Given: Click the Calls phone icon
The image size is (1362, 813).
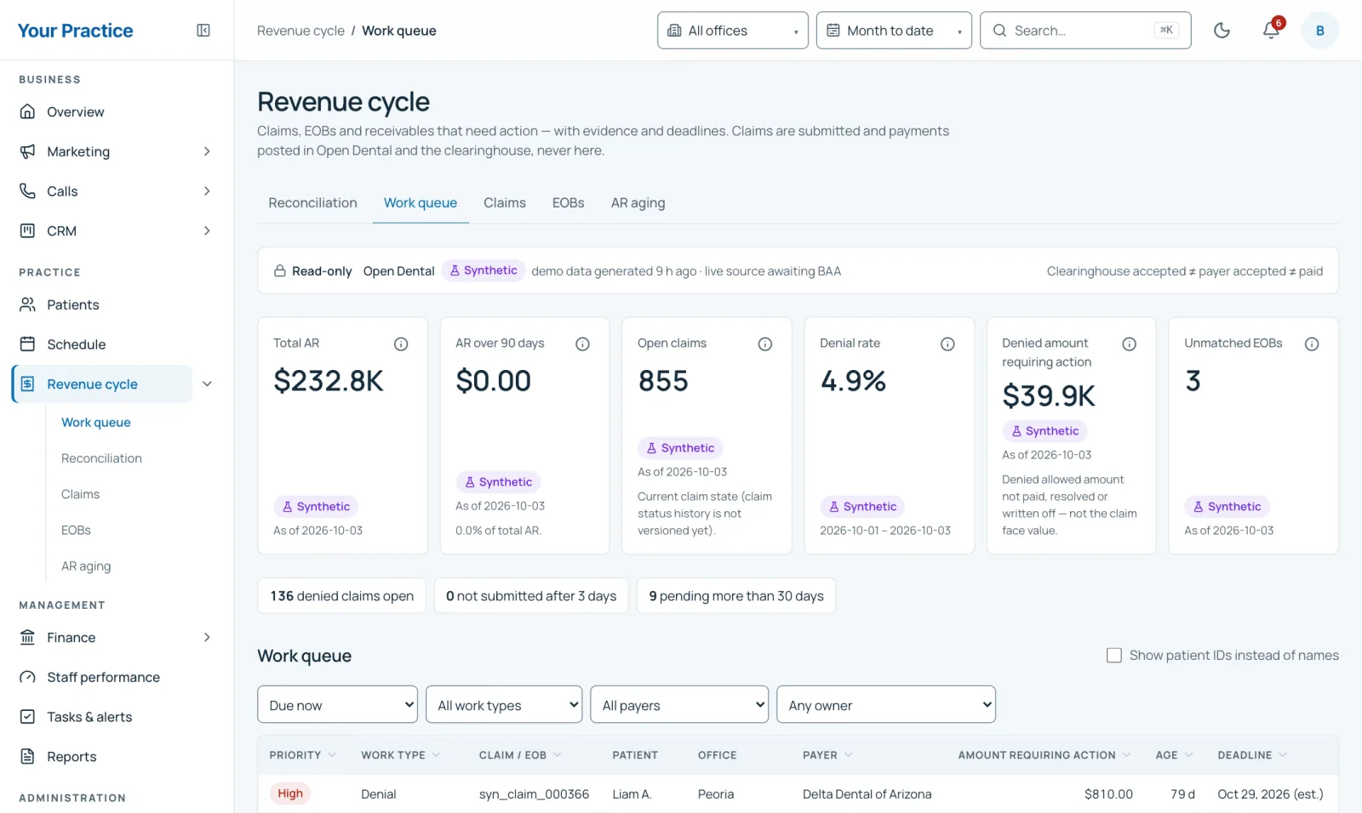Looking at the screenshot, I should click(x=28, y=191).
